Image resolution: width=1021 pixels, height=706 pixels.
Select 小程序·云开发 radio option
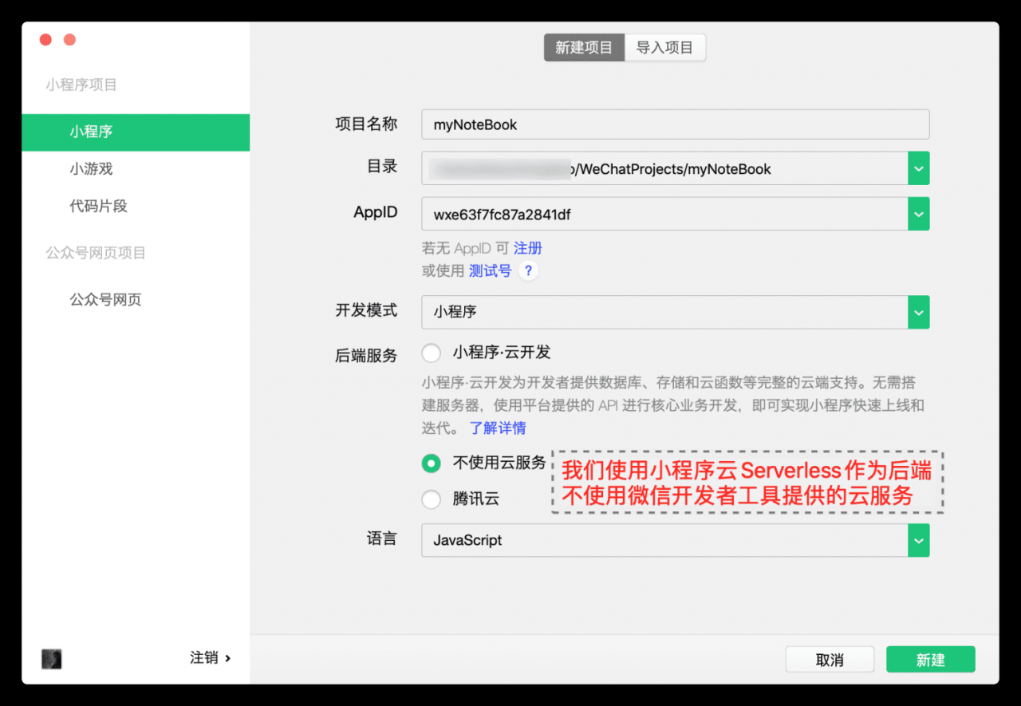pyautogui.click(x=432, y=353)
